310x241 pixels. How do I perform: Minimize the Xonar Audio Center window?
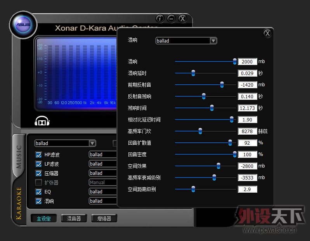point(171,19)
